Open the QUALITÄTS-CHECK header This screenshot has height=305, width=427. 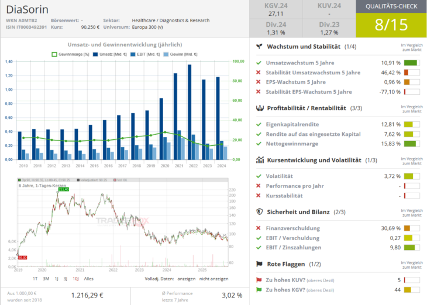(391, 6)
